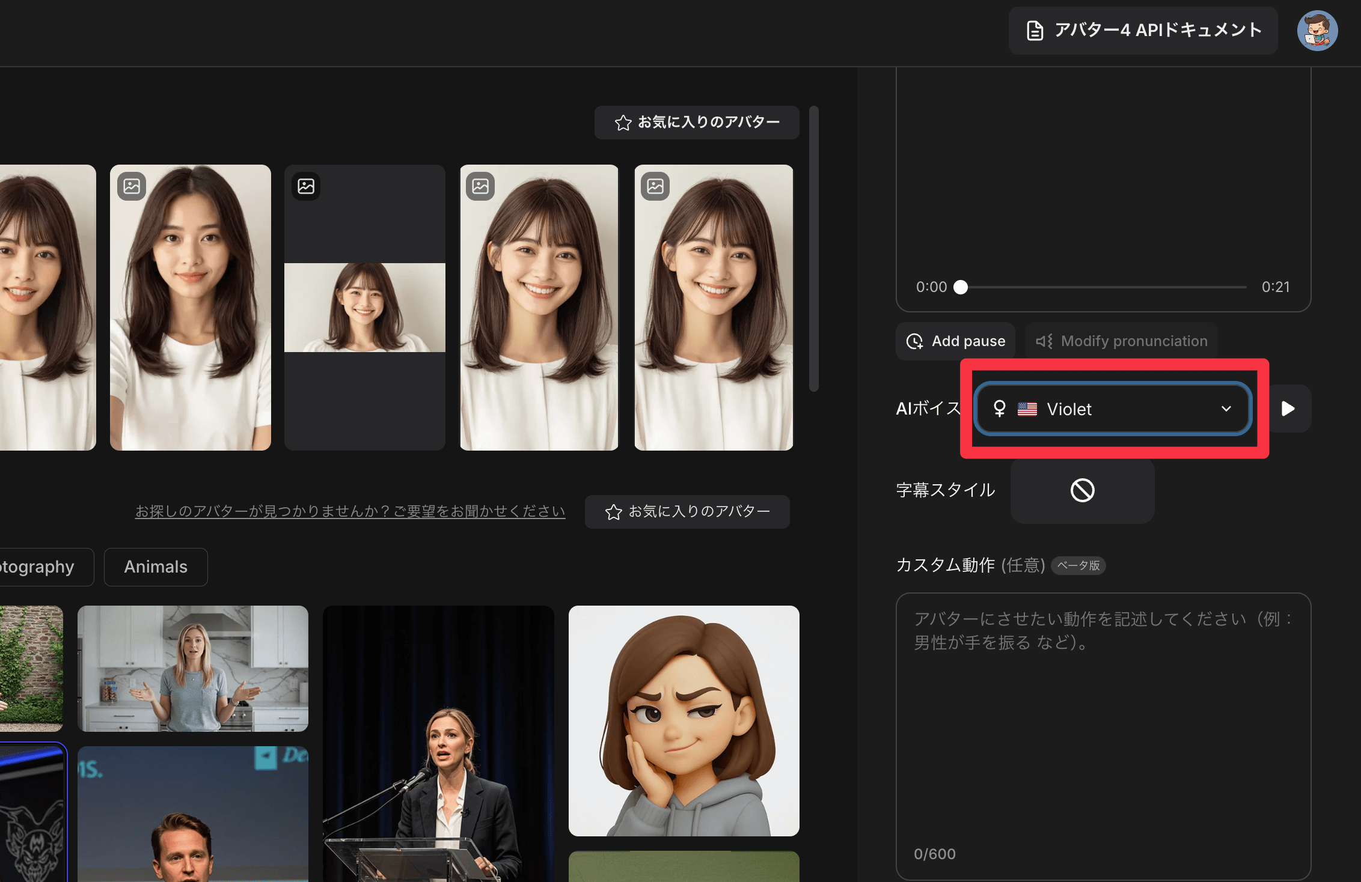Viewport: 1361px width, 882px height.
Task: Switch to the Animals category tab
Action: click(x=156, y=567)
